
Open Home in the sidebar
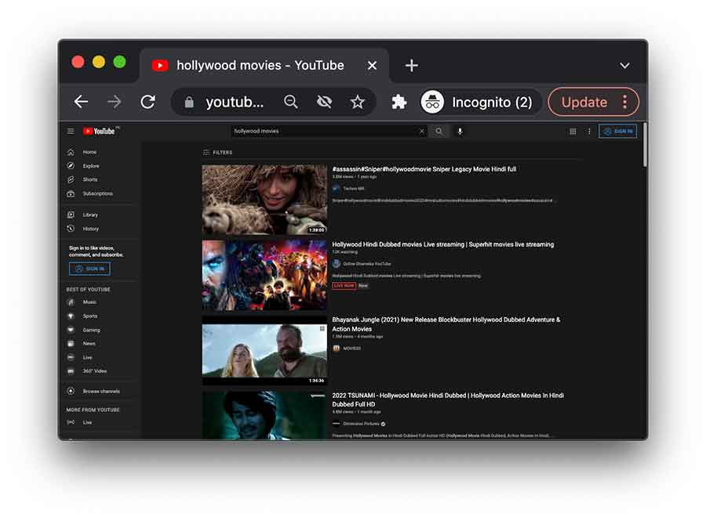100,152
